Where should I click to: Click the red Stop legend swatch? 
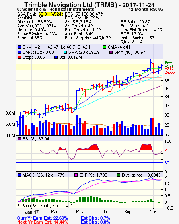click(19, 57)
